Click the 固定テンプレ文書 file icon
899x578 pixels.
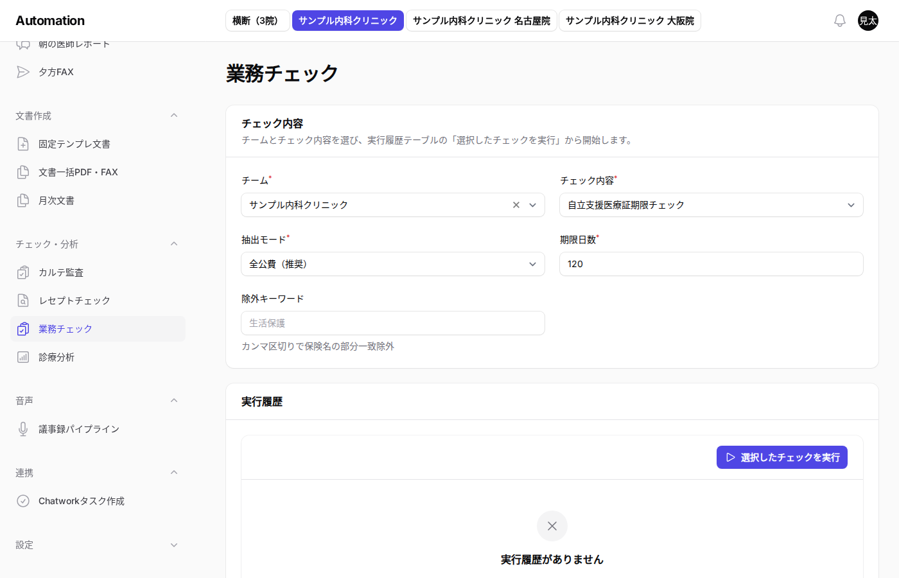[23, 144]
